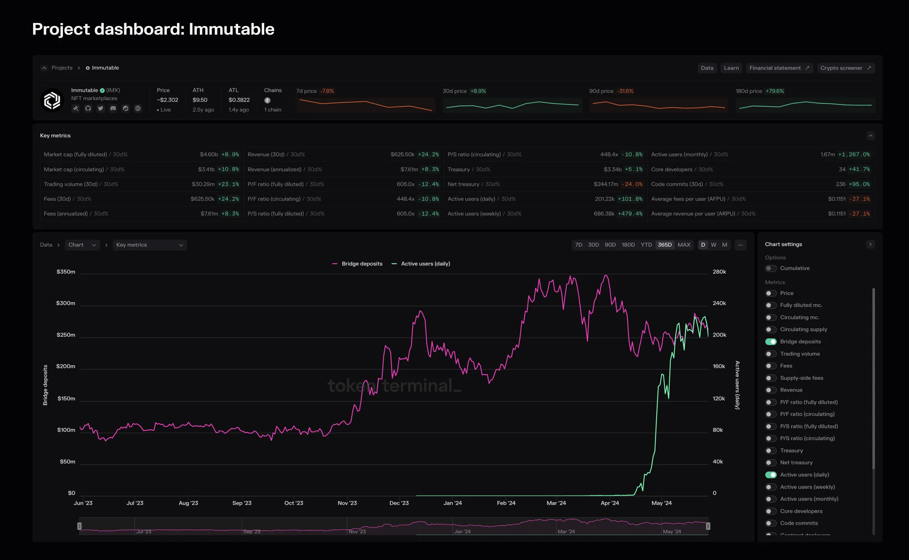Enable the Treasury metric toggle

(x=771, y=451)
